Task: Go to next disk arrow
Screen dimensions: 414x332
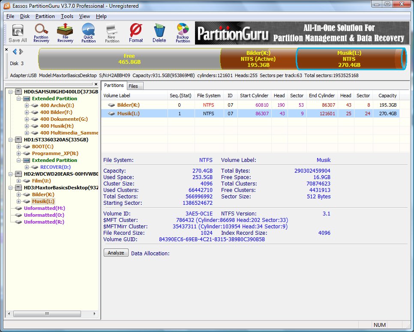Action: tap(21, 52)
